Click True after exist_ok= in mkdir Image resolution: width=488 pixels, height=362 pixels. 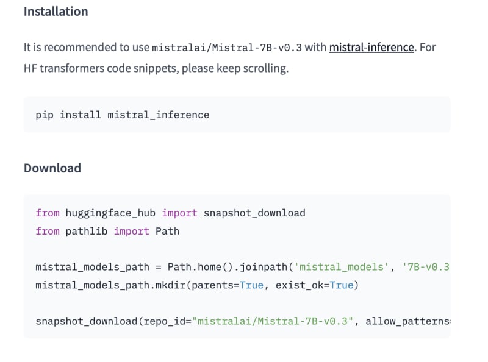click(x=342, y=285)
